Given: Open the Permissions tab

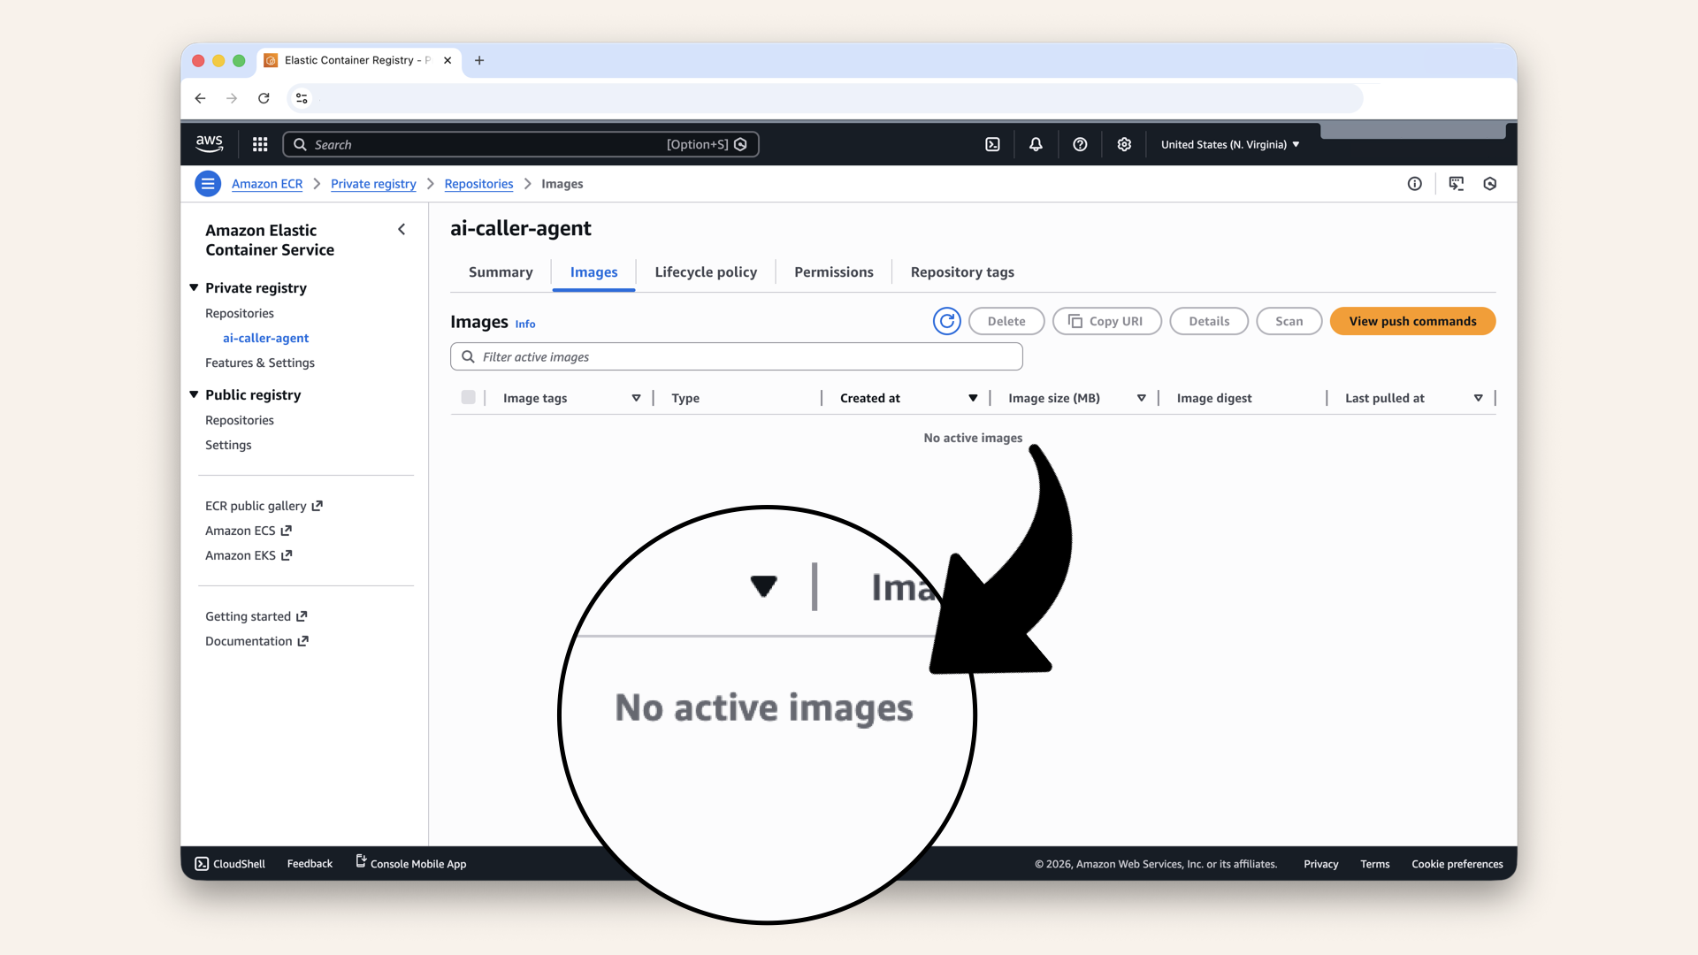Looking at the screenshot, I should [832, 272].
